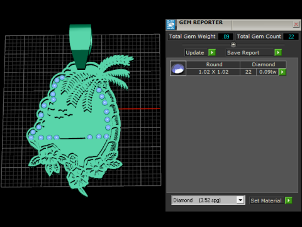
Task: Click the Total Gem Weight label
Action: (x=192, y=37)
